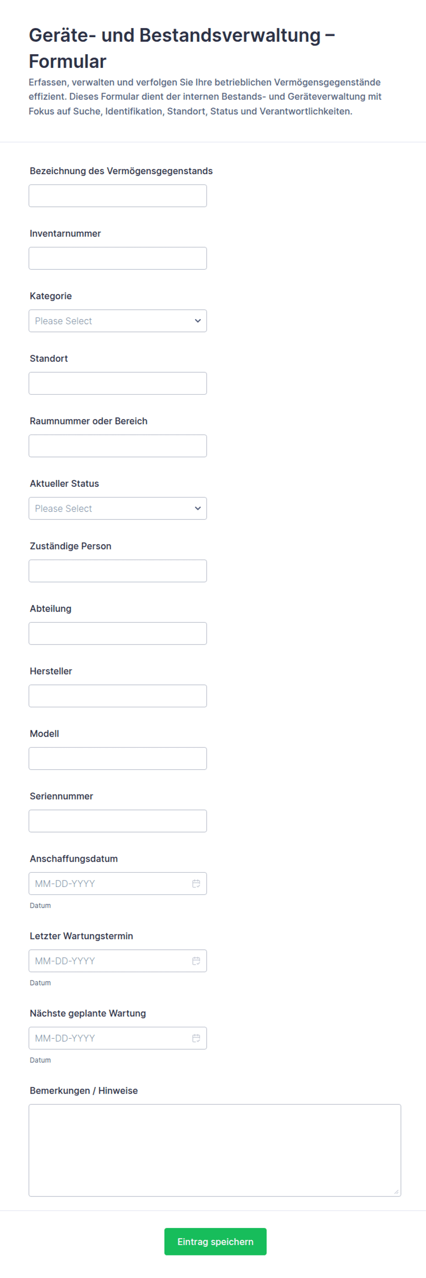Focus the Bezeichnung des Vermögensgegenstands field
This screenshot has width=426, height=1278.
[x=118, y=196]
